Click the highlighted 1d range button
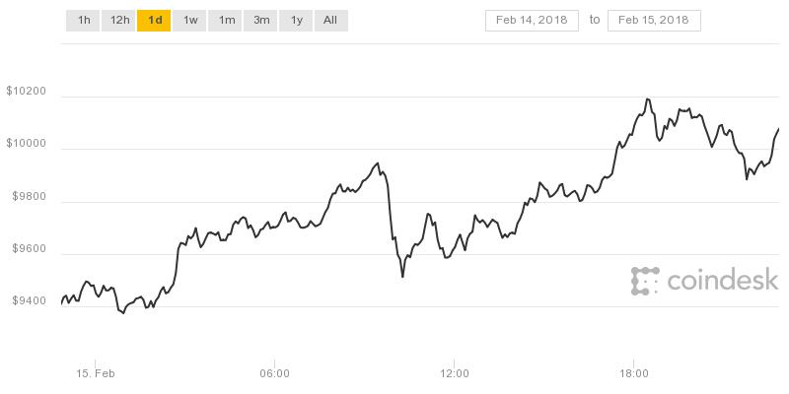 (154, 21)
